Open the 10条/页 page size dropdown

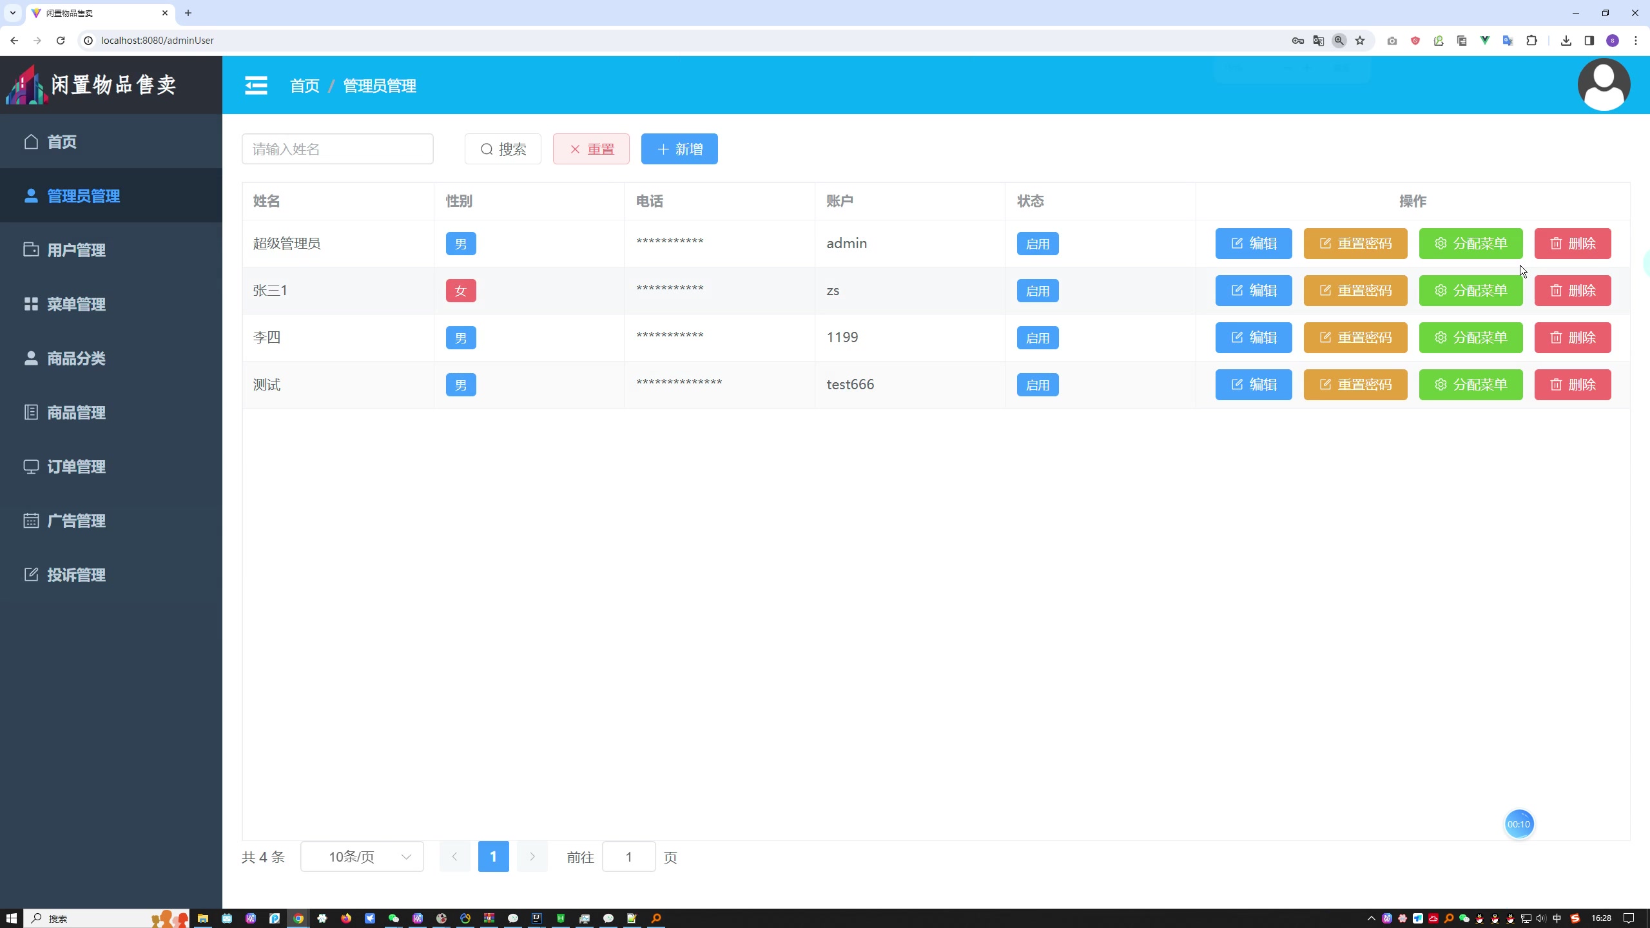[x=362, y=856]
